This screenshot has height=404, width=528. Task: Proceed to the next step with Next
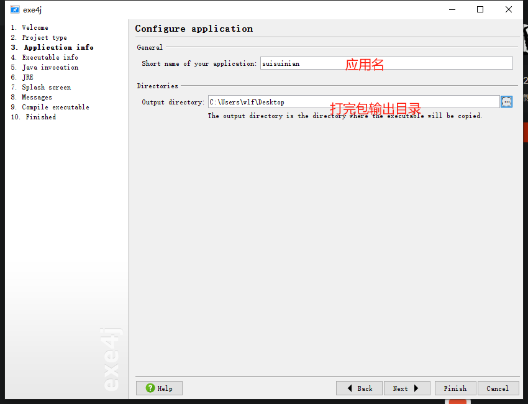[x=406, y=388]
